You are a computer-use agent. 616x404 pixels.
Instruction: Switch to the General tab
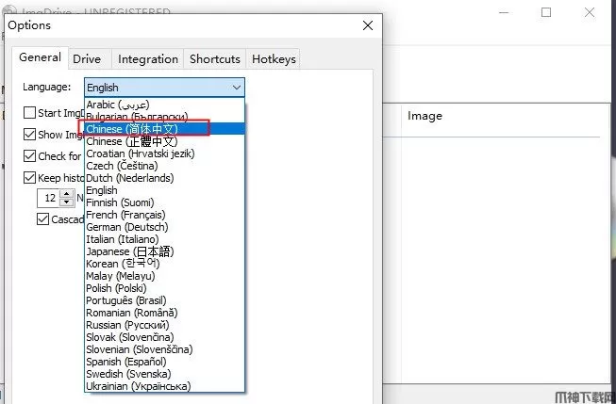(x=40, y=57)
